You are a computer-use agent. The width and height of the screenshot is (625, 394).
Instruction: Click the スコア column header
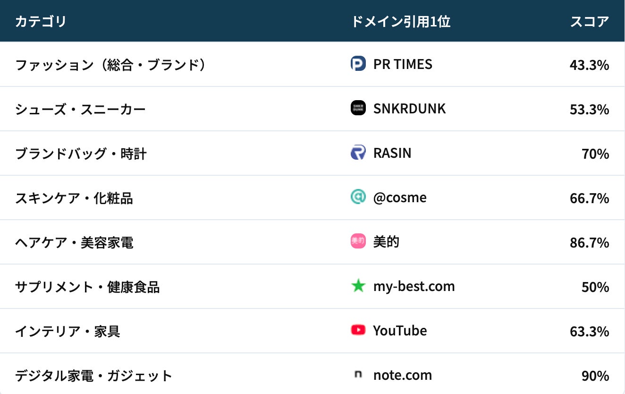tap(590, 21)
